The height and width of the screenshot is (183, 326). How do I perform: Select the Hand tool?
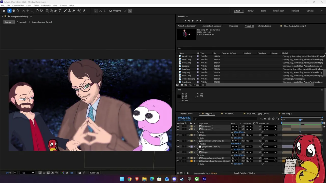click(x=14, y=11)
